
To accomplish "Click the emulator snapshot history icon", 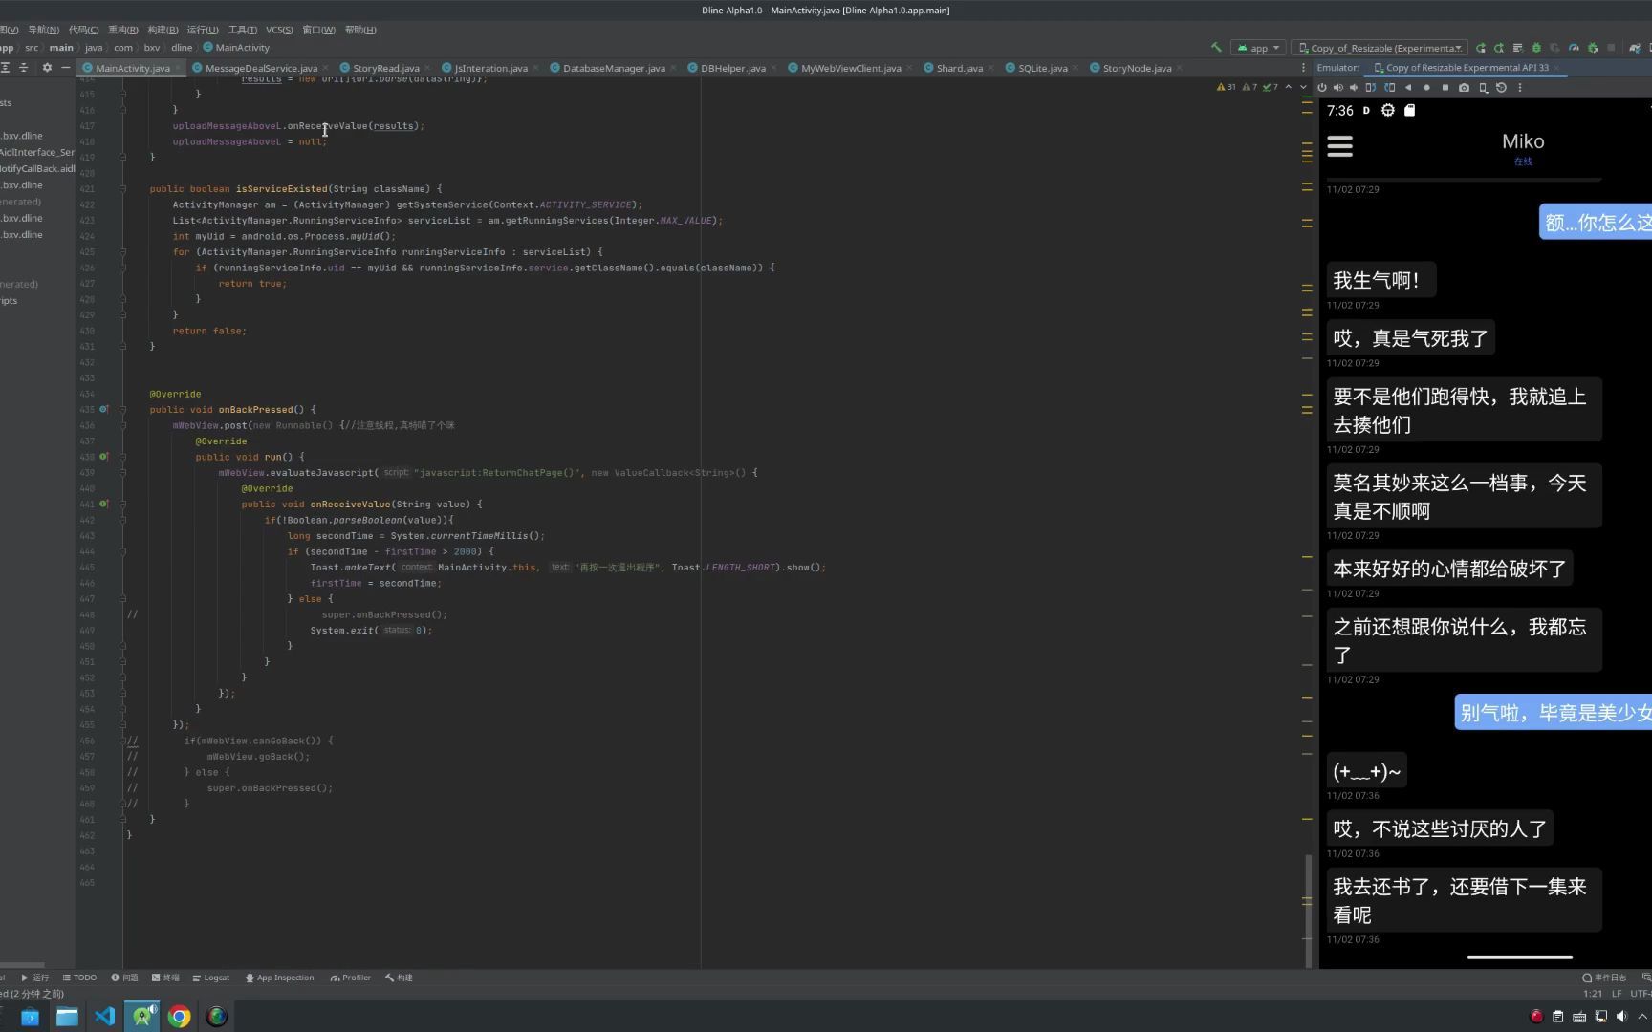I will (1501, 87).
